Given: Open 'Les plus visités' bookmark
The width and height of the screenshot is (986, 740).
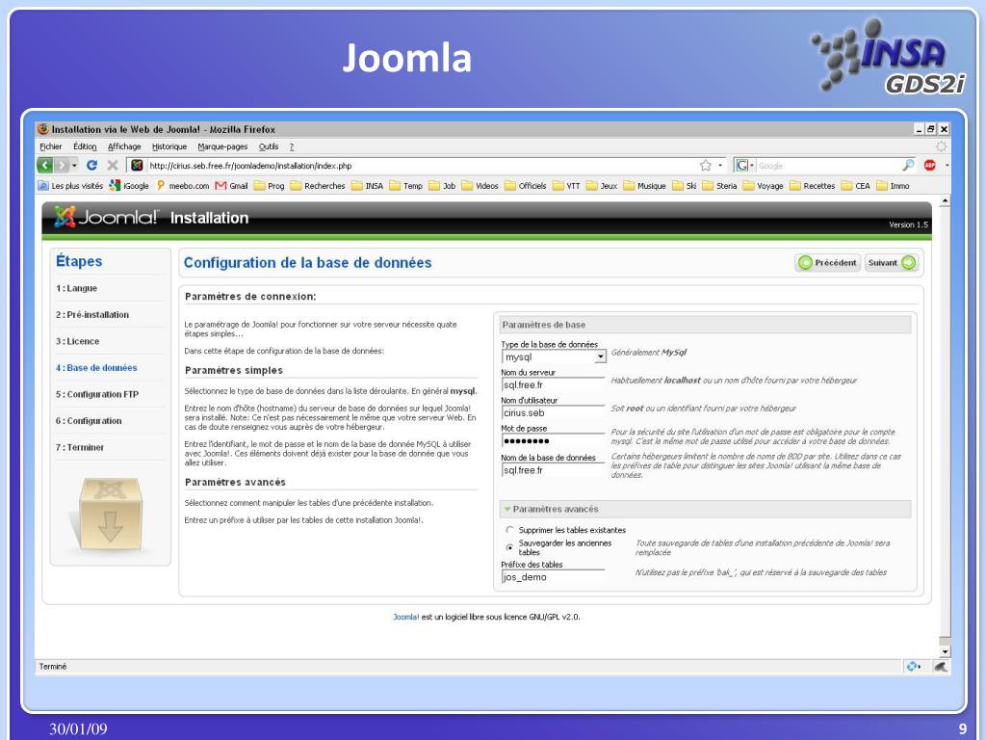Looking at the screenshot, I should click(70, 186).
